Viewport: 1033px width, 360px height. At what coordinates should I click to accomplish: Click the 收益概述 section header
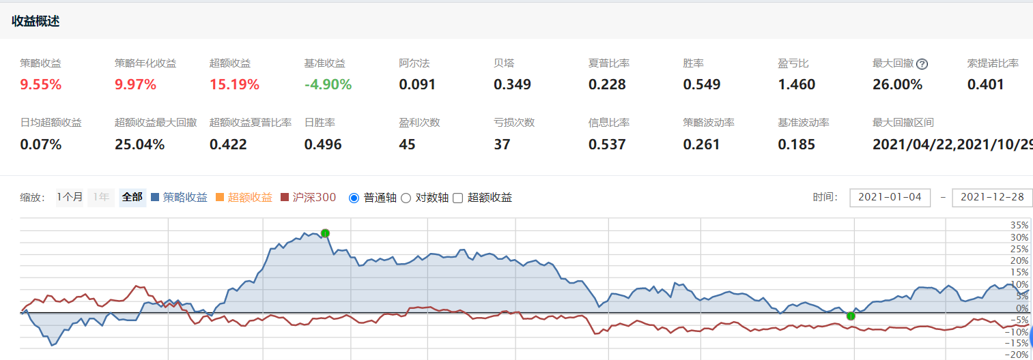(36, 21)
